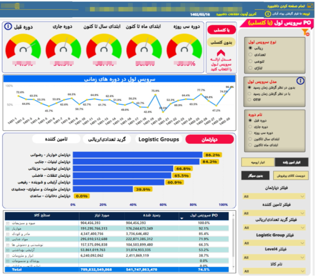Viewport: 317px width, 277px height.
Task: Select تعدادی service level type
Action: click(x=250, y=54)
